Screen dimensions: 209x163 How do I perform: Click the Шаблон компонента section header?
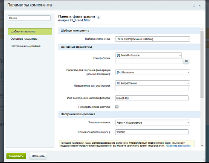point(129,31)
